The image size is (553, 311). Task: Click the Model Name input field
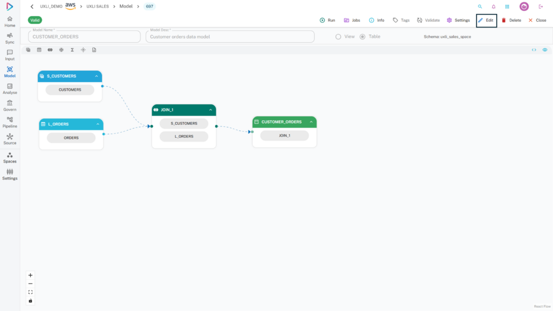[84, 37]
